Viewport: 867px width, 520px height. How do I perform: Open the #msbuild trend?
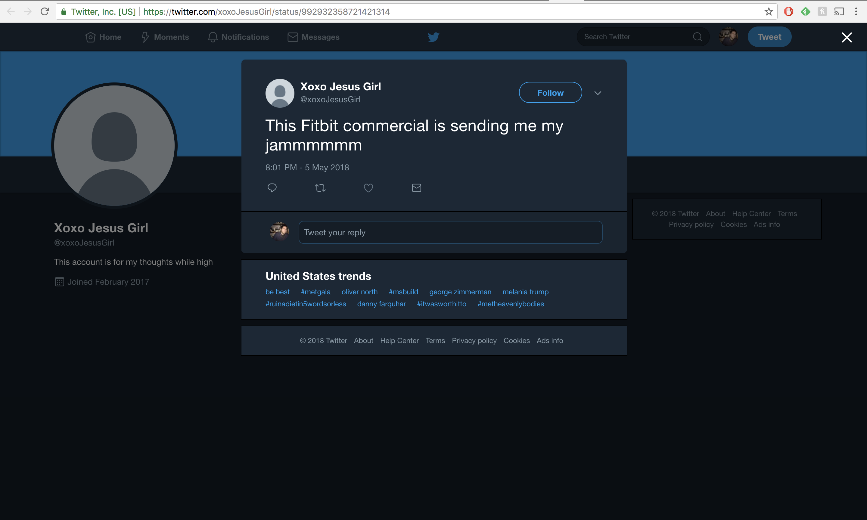[403, 292]
